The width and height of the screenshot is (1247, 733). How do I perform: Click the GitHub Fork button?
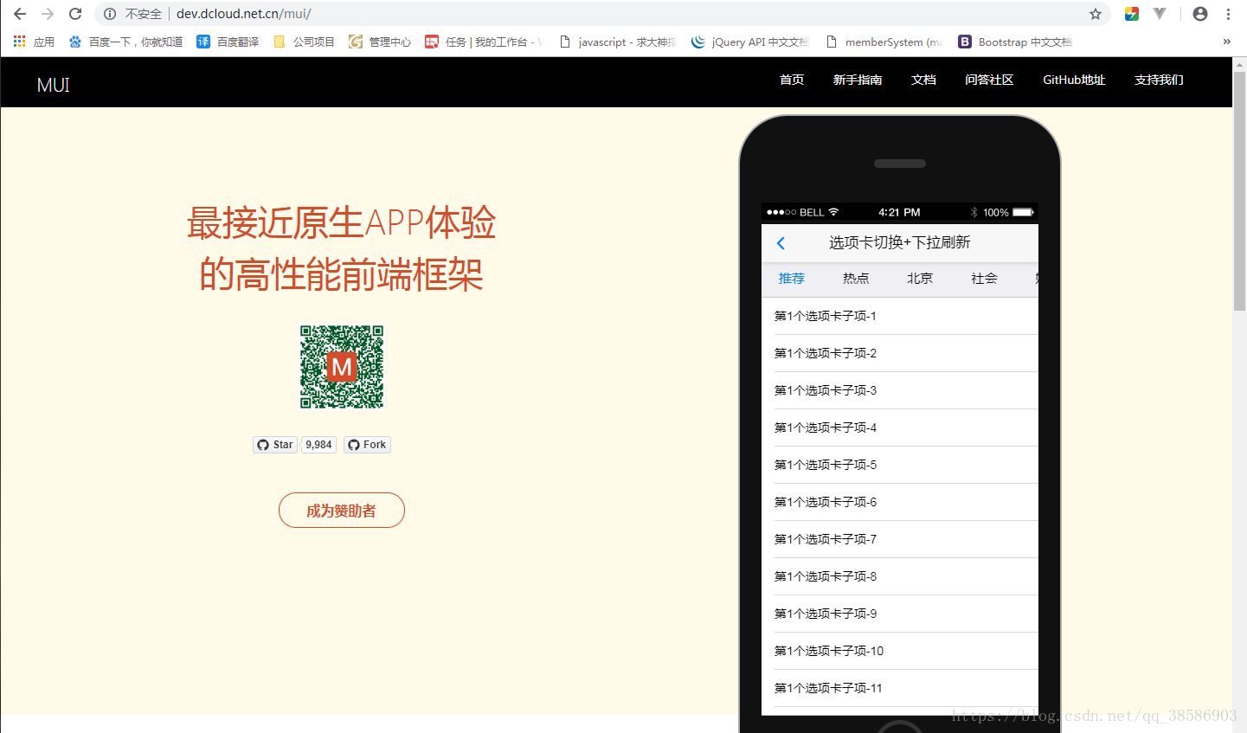(x=367, y=445)
